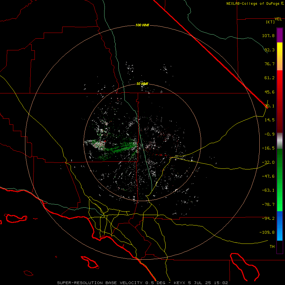Image resolution: width=285 pixels, height=285 pixels.
Task: Click the purple segment of the color scale
Action: (280, 35)
